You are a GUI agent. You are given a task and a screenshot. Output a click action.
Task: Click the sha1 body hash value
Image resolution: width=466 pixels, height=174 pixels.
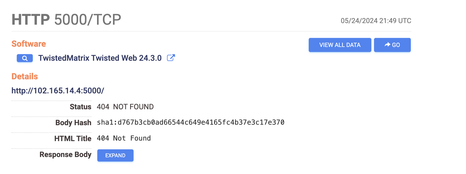[191, 122]
